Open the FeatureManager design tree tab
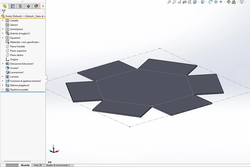 click(5, 6)
